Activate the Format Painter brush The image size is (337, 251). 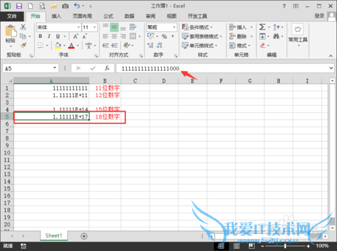click(23, 45)
